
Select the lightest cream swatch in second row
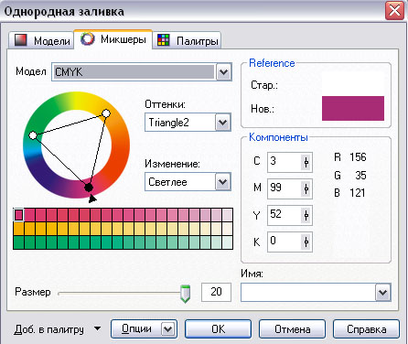pos(227,229)
